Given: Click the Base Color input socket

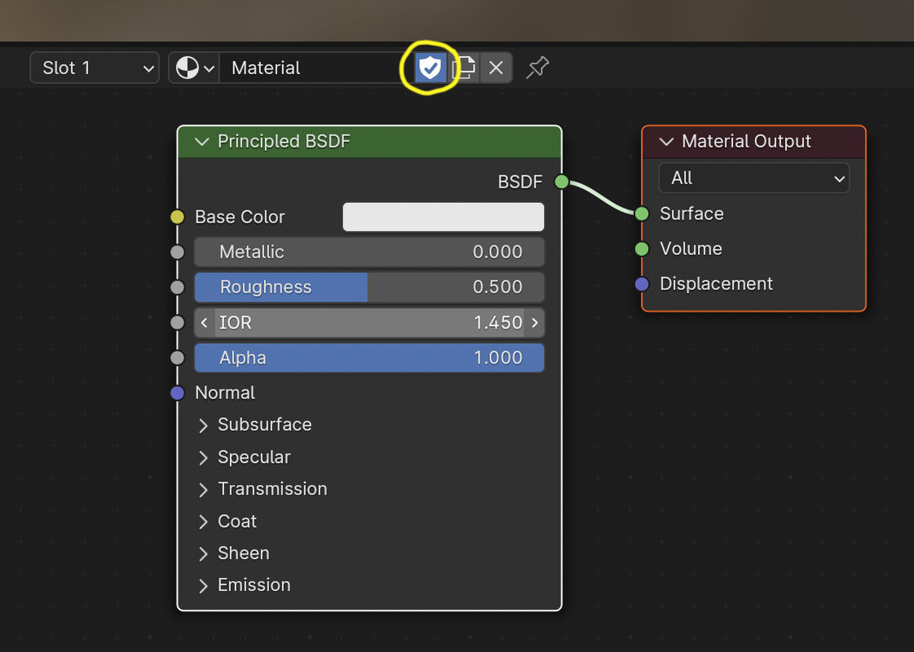Looking at the screenshot, I should (x=177, y=218).
